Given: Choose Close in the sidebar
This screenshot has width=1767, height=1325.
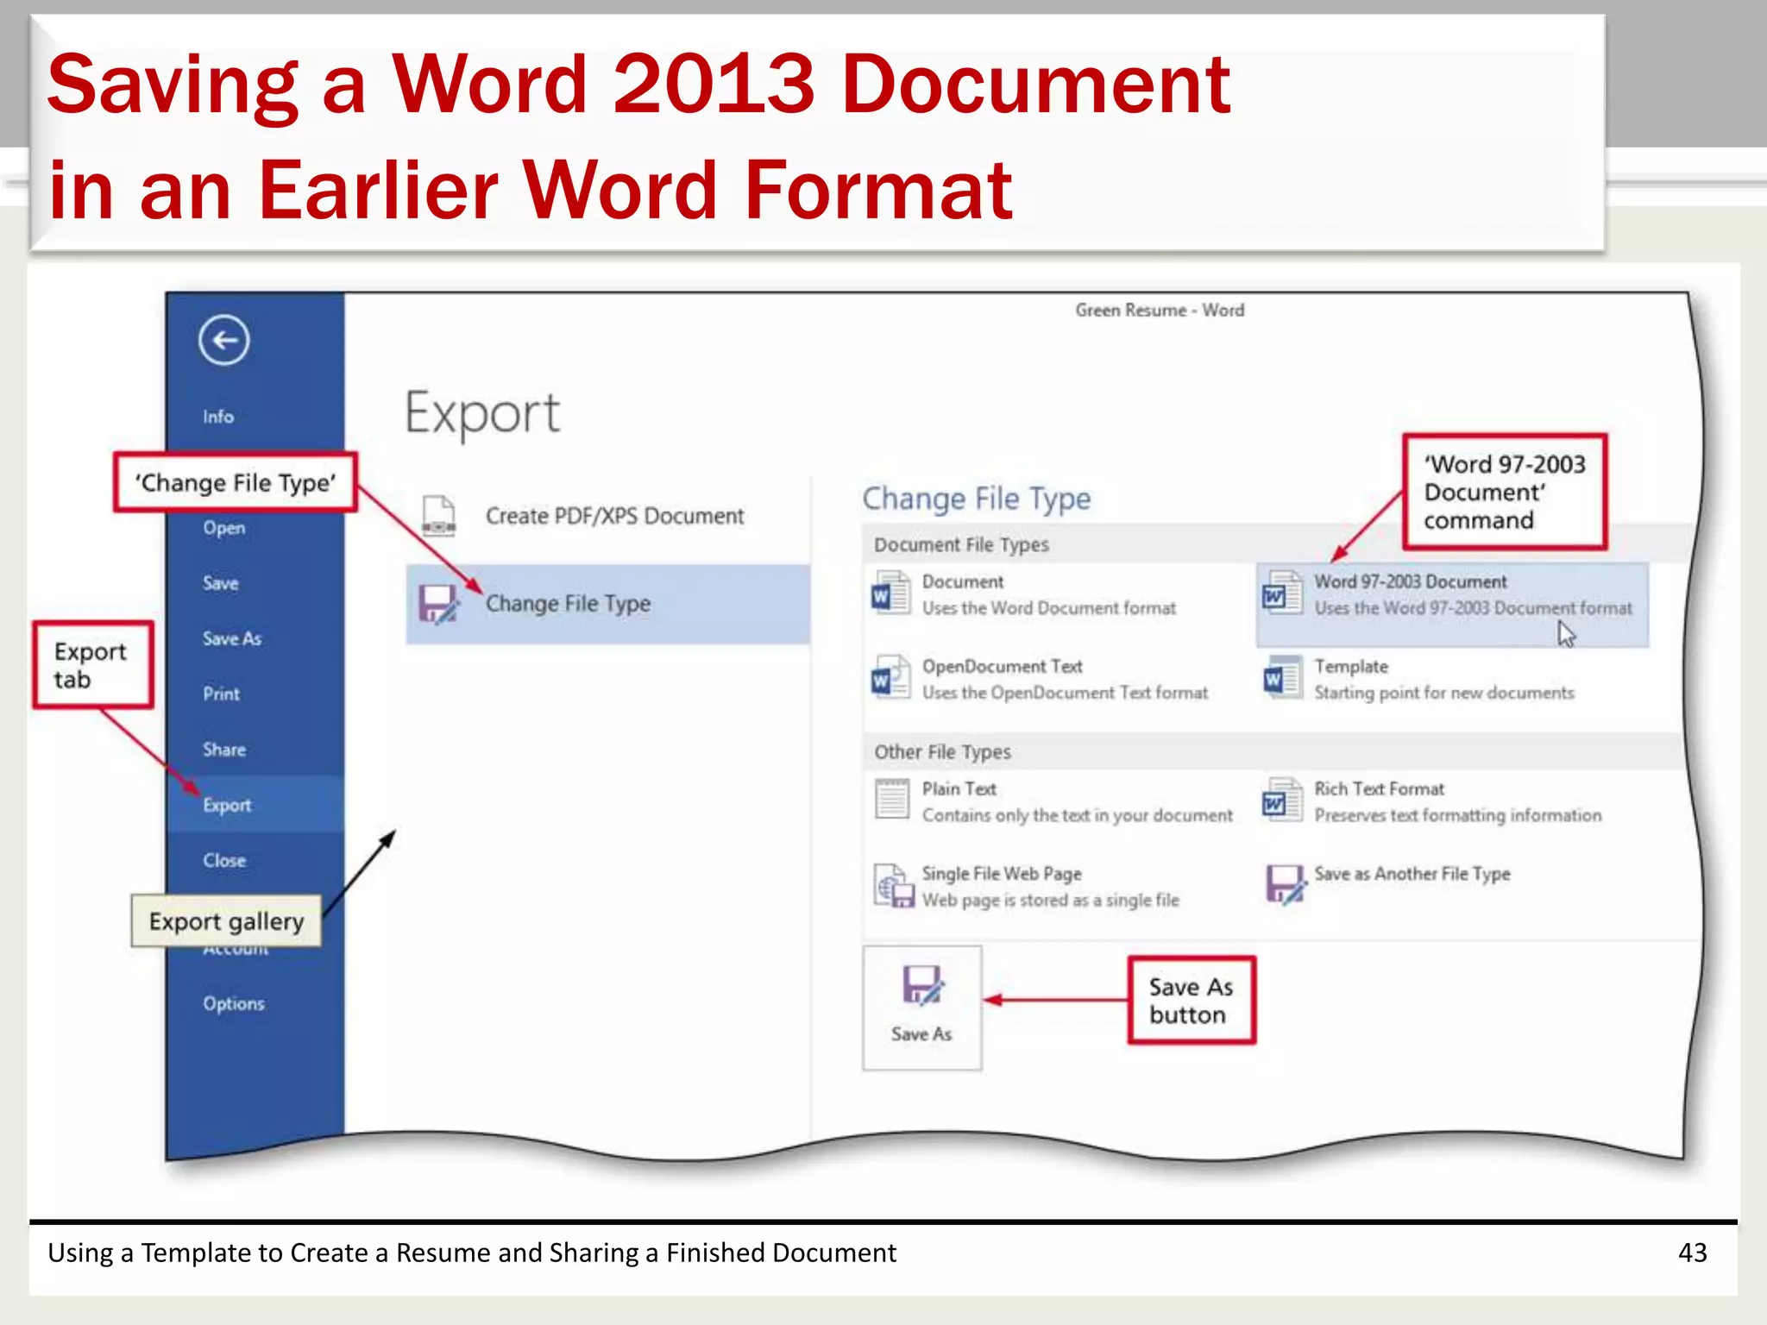Looking at the screenshot, I should click(224, 861).
